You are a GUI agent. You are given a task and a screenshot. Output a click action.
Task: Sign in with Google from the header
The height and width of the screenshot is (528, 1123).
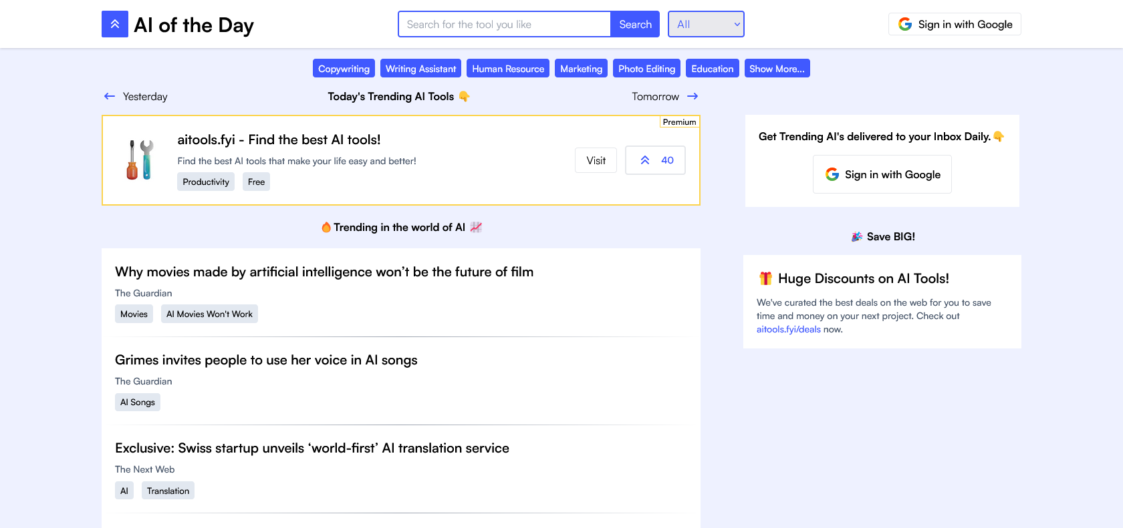point(955,24)
